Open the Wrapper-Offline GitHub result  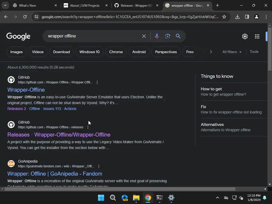tap(26, 90)
